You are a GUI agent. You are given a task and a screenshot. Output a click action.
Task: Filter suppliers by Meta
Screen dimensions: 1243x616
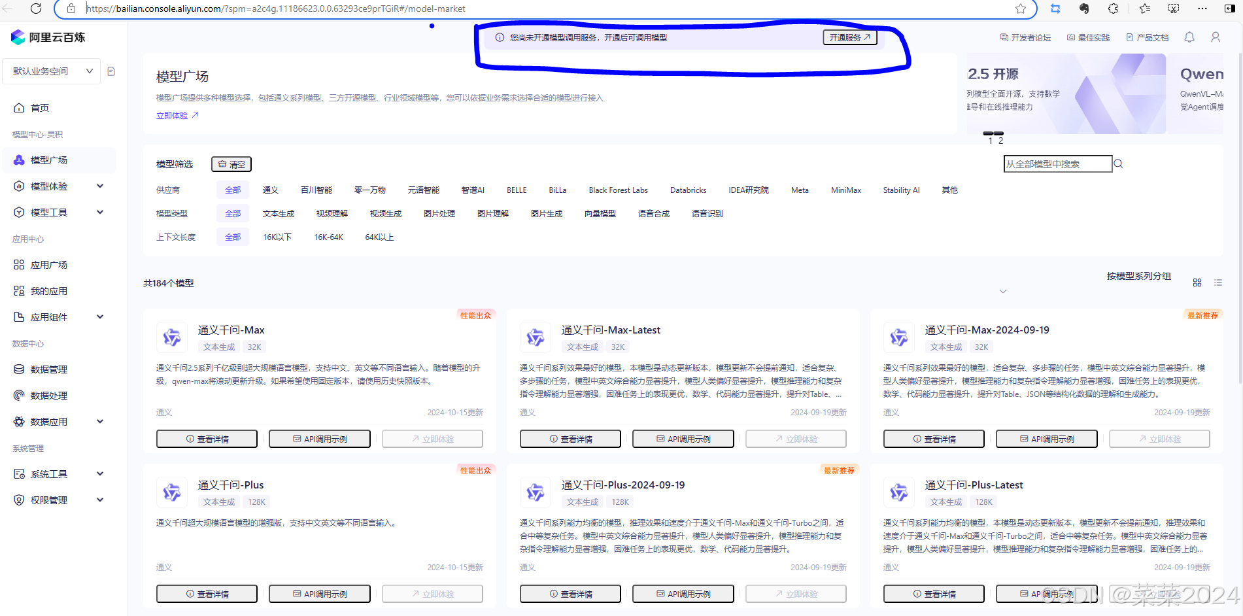[800, 190]
